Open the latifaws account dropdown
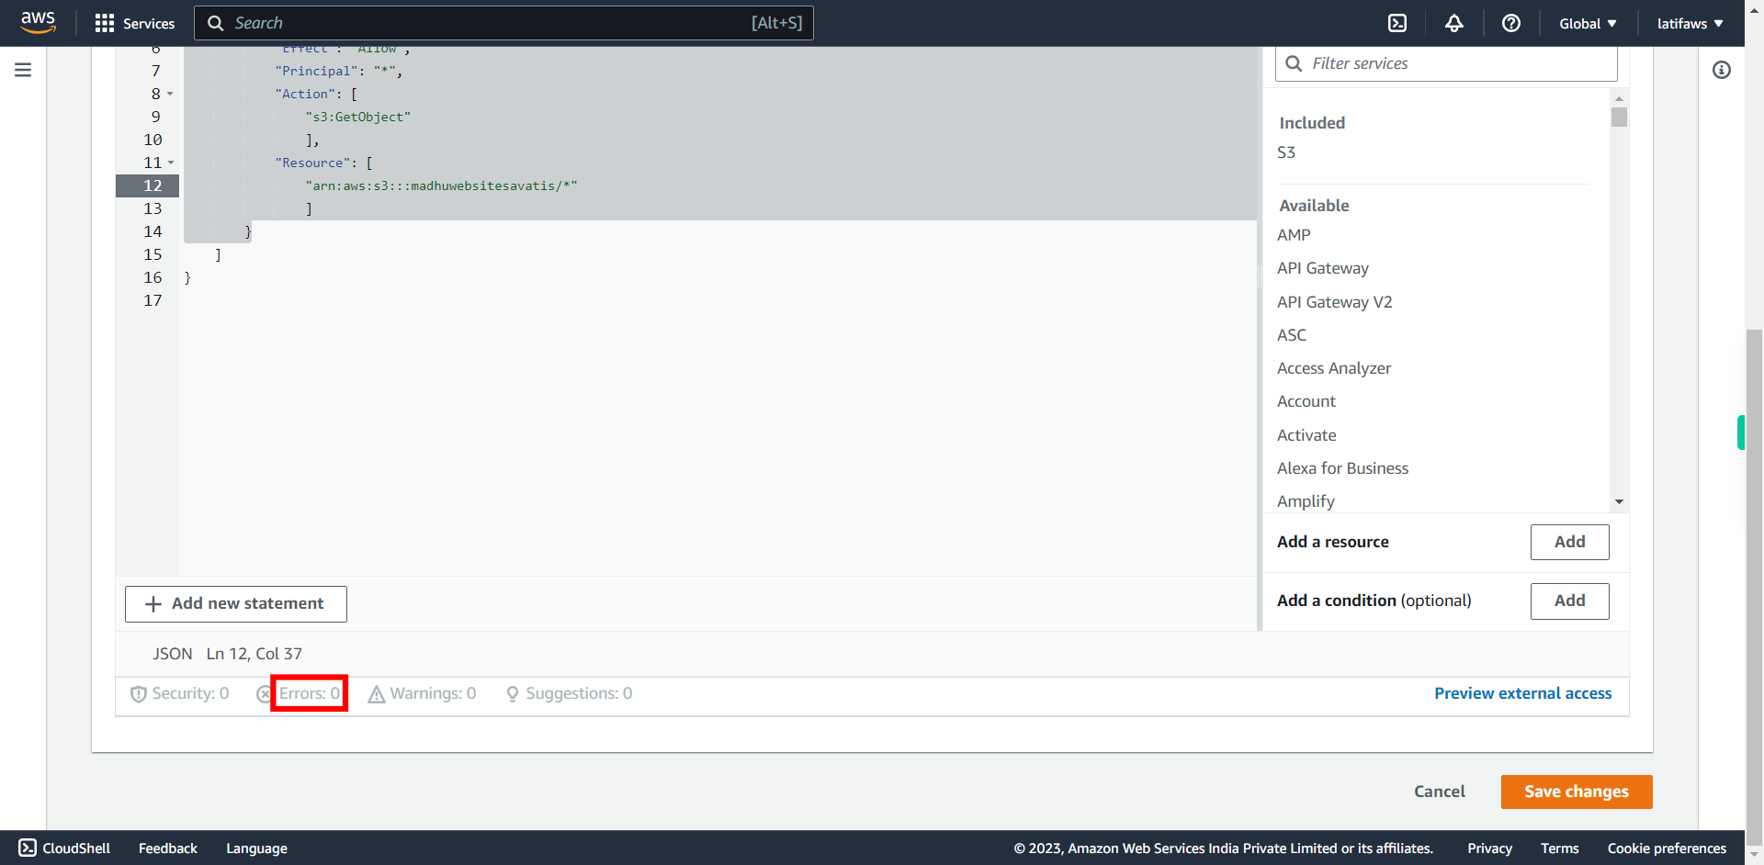 tap(1690, 23)
